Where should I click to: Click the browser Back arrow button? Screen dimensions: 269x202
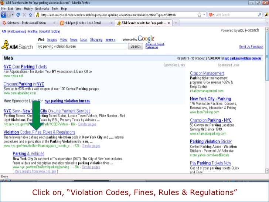(3, 15)
